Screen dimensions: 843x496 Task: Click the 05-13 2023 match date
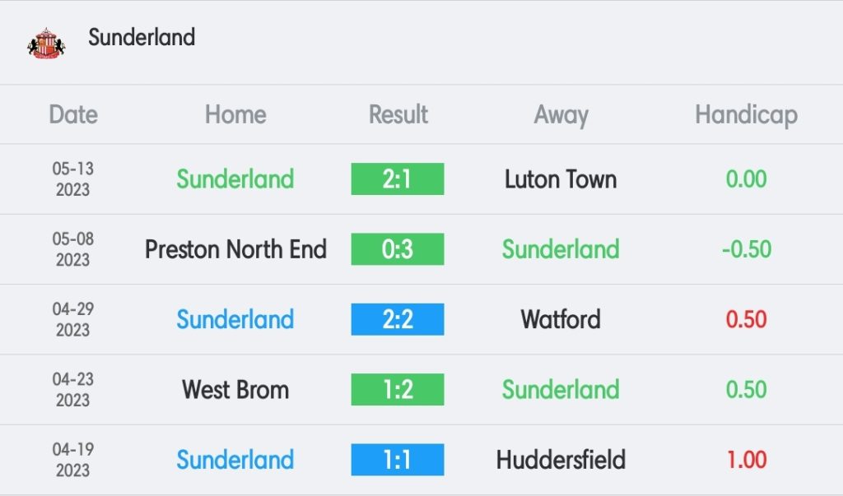tap(73, 179)
